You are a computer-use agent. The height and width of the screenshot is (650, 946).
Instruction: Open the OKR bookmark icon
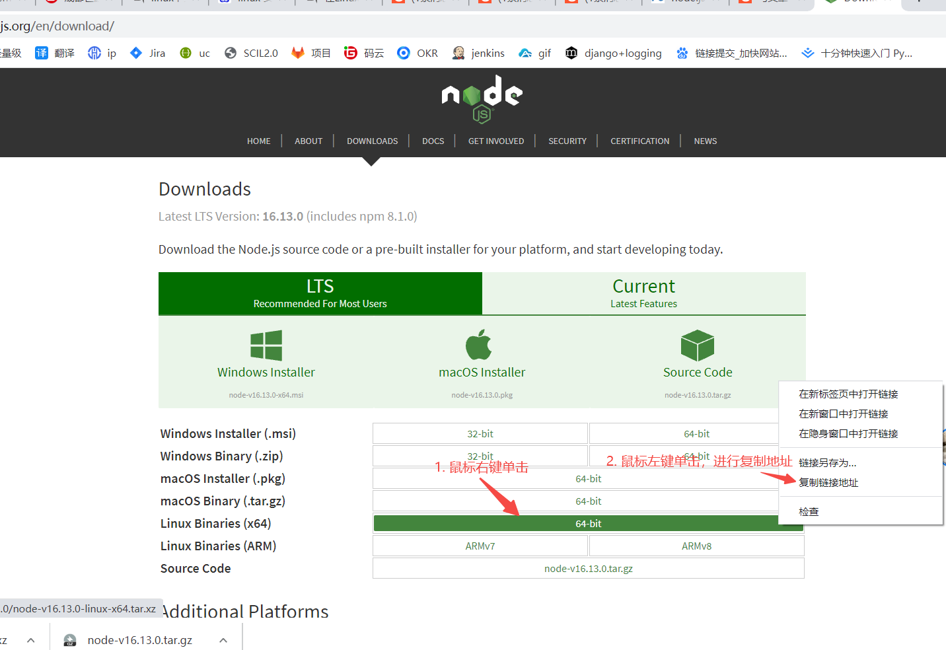(403, 53)
